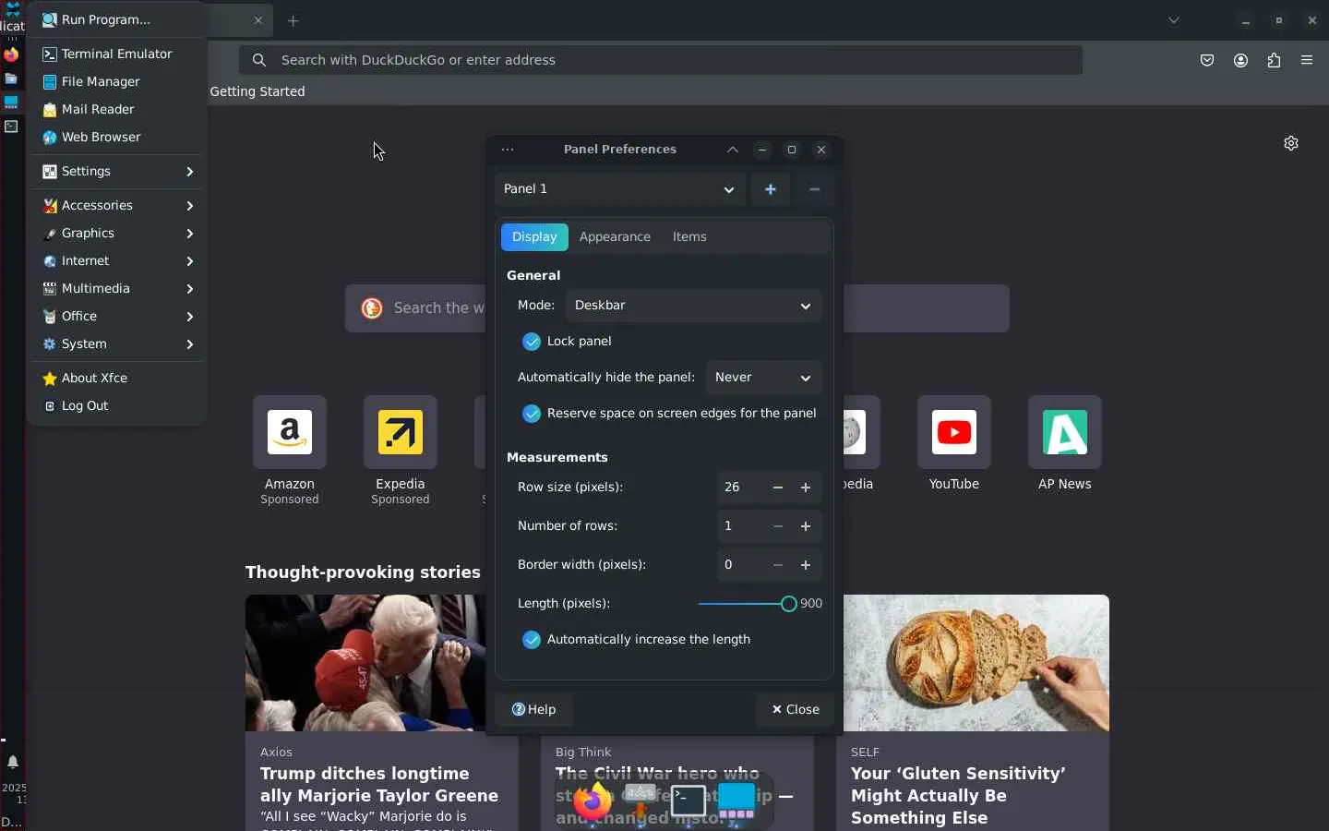Click the Help button in Panel Preferences
Viewport: 1329px width, 831px height.
534,710
